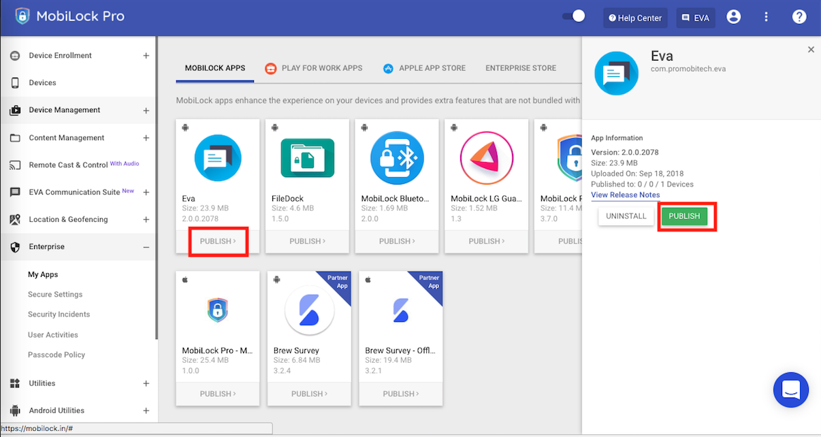Click the MobiLock Pro shield logo
Screen dimensions: 821x437
point(22,16)
